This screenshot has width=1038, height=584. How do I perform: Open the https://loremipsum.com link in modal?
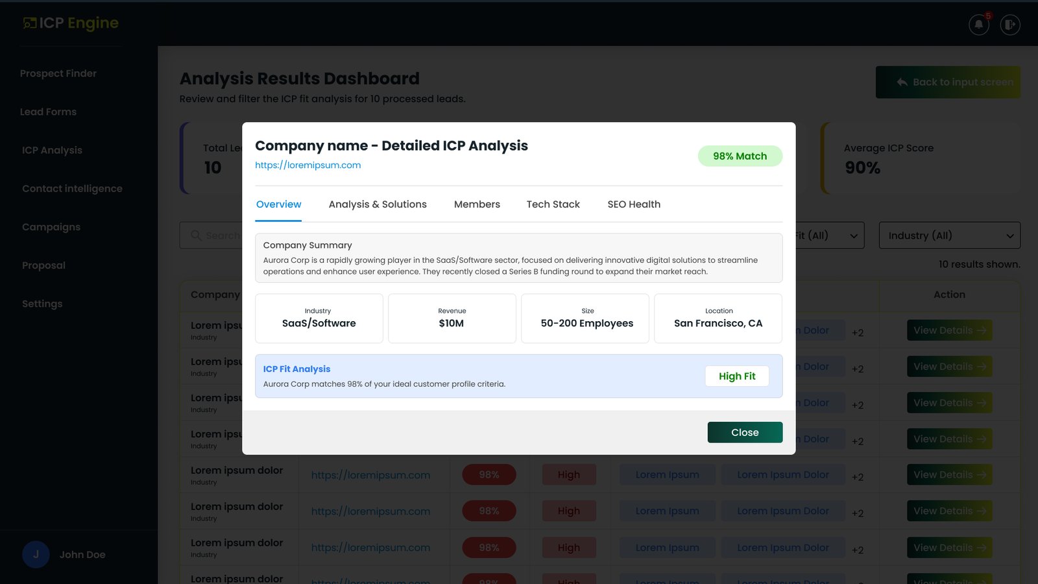[308, 165]
